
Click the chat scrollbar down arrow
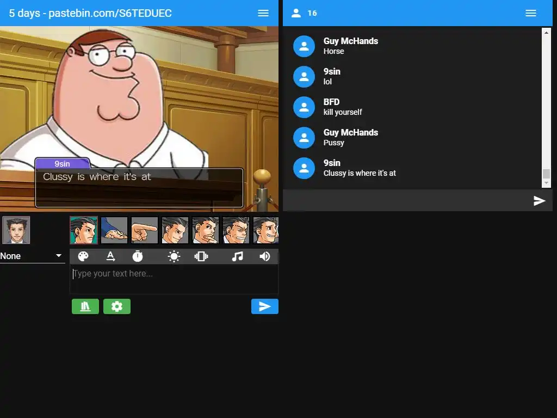point(546,183)
